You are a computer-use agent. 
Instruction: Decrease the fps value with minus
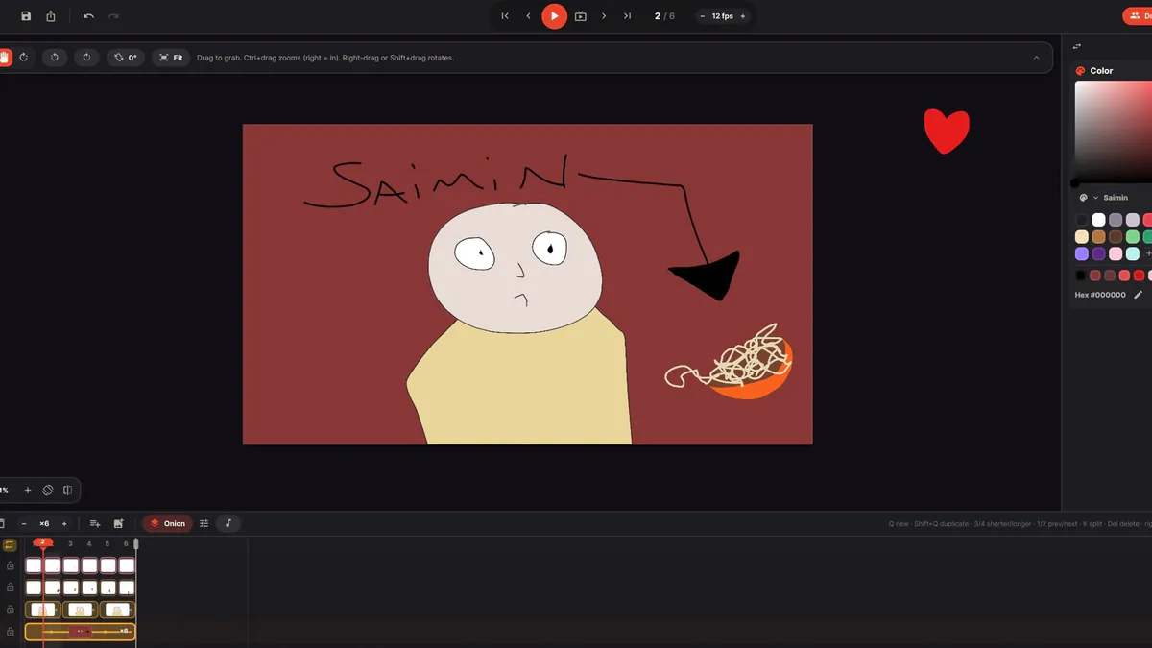pos(702,16)
